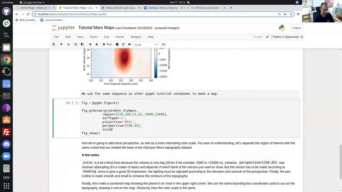Image resolution: width=342 pixels, height=192 pixels.
Task: Click the code cell containing fig.grdview
Action: tap(190, 118)
